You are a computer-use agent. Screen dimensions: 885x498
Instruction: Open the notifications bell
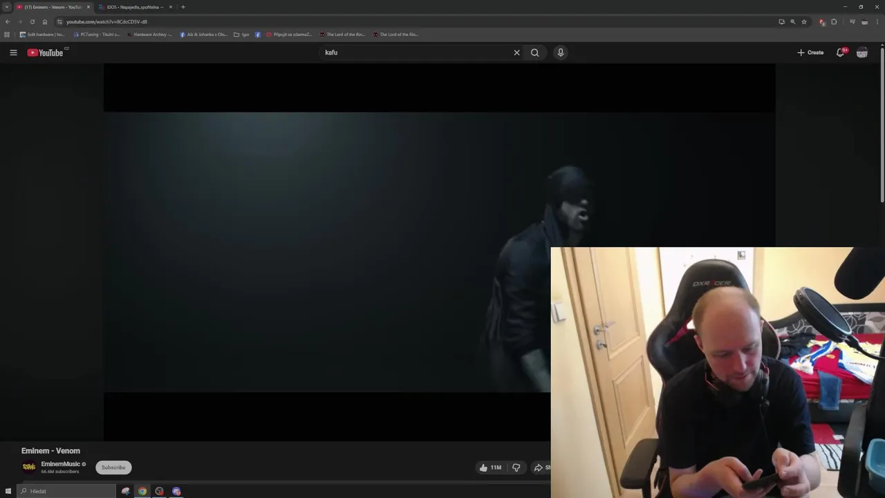tap(841, 53)
